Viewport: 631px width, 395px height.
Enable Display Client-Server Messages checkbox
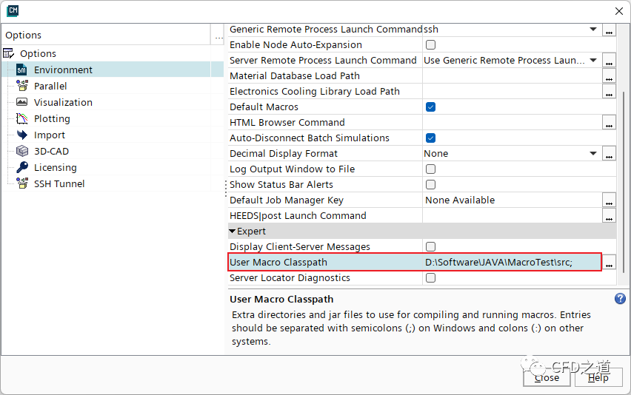pos(430,247)
